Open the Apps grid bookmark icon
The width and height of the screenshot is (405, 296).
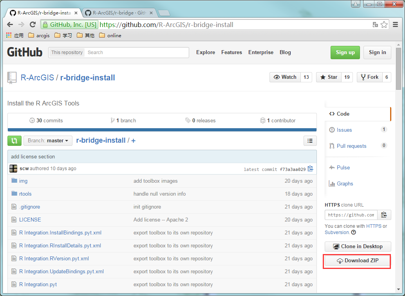(9, 35)
